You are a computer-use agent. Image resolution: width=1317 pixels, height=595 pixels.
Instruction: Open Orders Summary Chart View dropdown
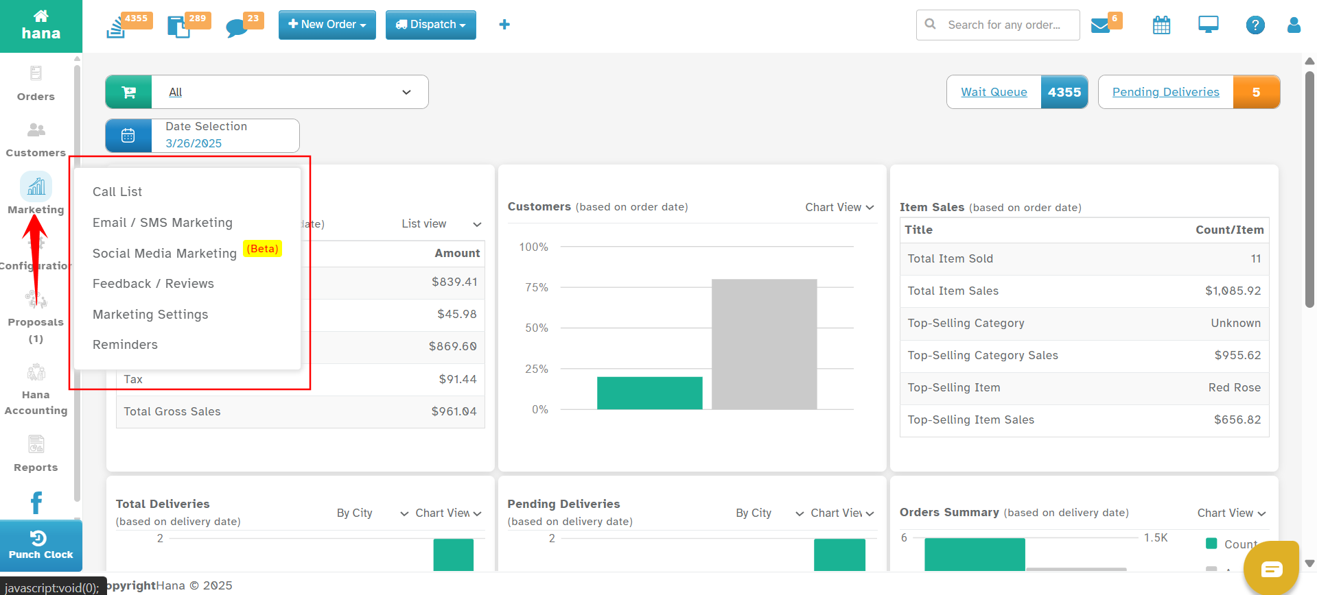tap(1231, 513)
